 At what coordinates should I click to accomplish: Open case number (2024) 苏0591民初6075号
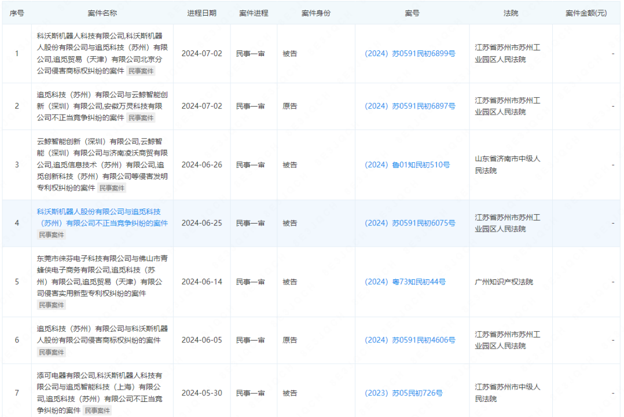410,224
